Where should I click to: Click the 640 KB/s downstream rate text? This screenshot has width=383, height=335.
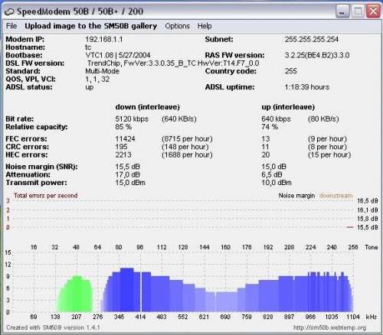click(x=179, y=119)
